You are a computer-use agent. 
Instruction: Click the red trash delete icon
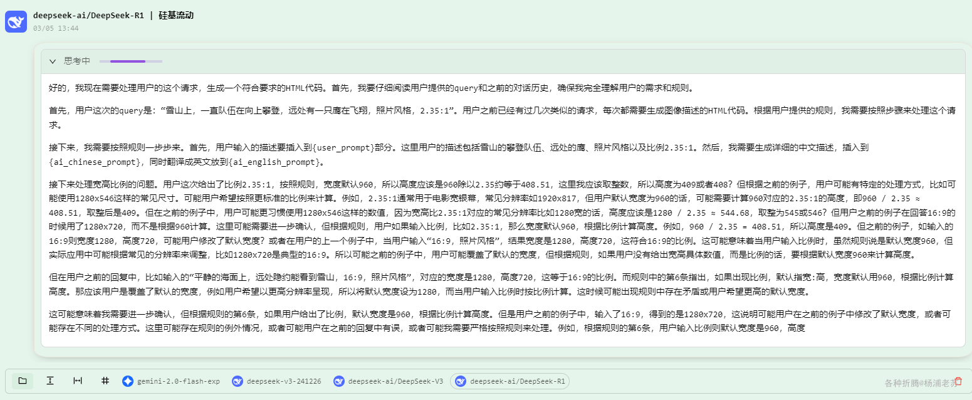[x=958, y=381]
